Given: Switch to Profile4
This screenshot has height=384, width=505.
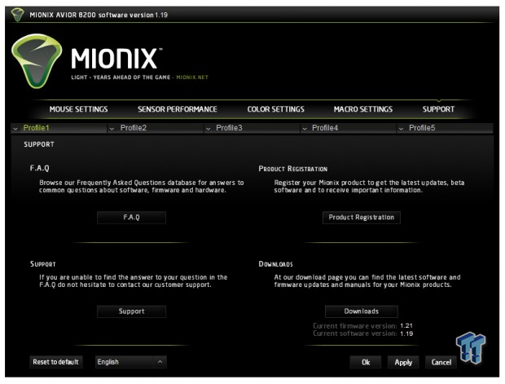Looking at the screenshot, I should [x=325, y=128].
